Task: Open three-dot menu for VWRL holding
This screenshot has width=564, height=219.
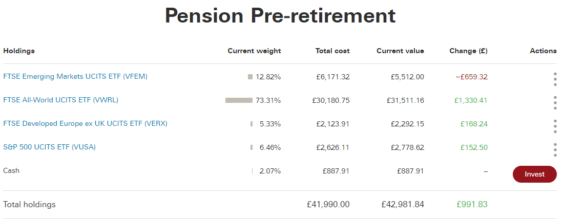Action: [555, 103]
